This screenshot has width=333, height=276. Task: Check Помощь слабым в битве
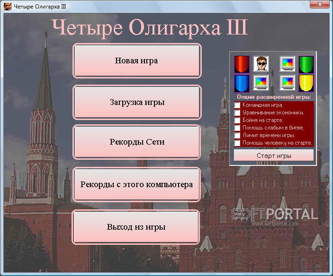(237, 128)
